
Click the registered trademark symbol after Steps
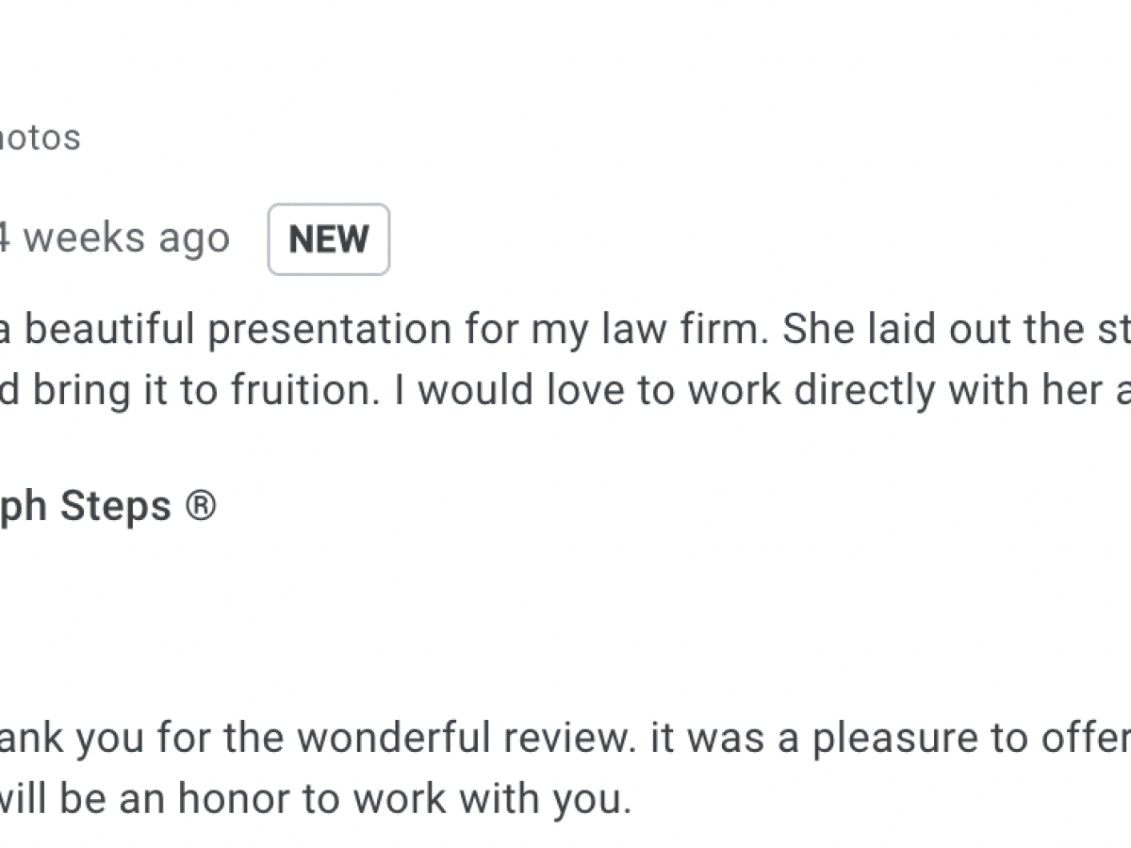[200, 506]
